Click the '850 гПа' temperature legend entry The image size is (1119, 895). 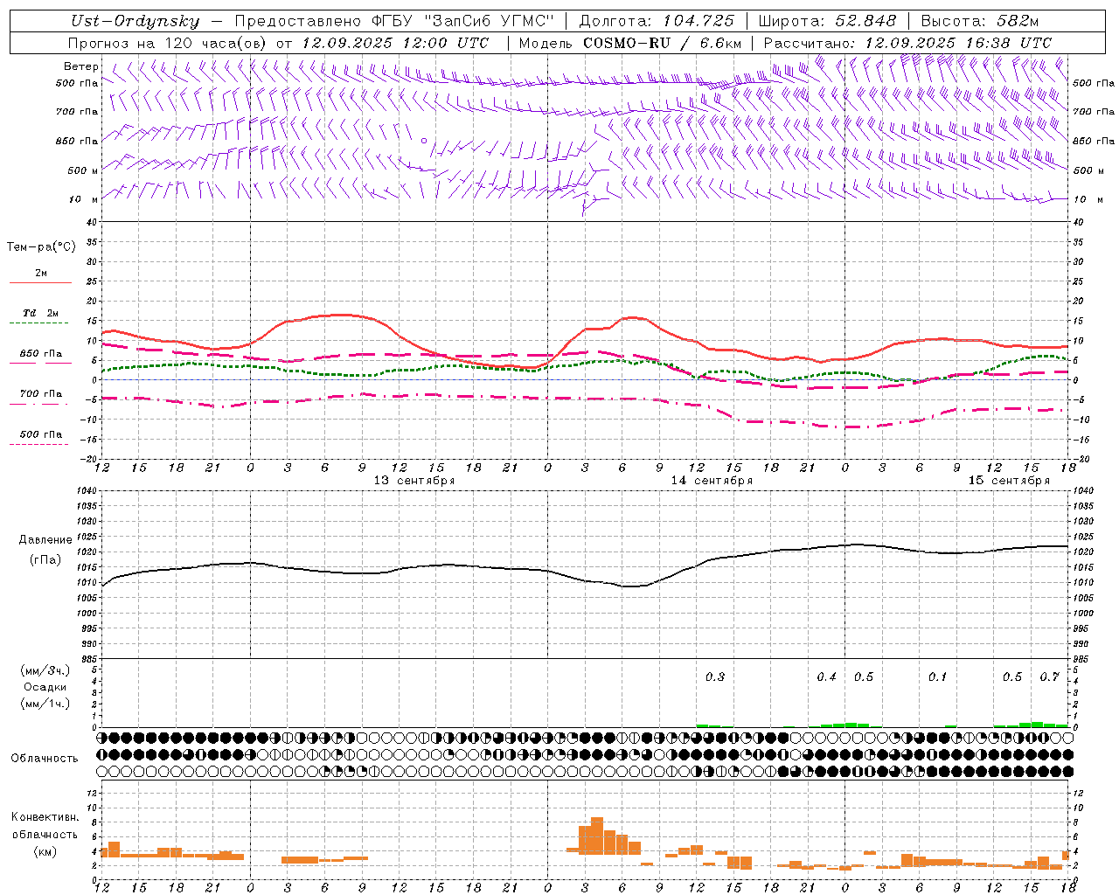[41, 354]
